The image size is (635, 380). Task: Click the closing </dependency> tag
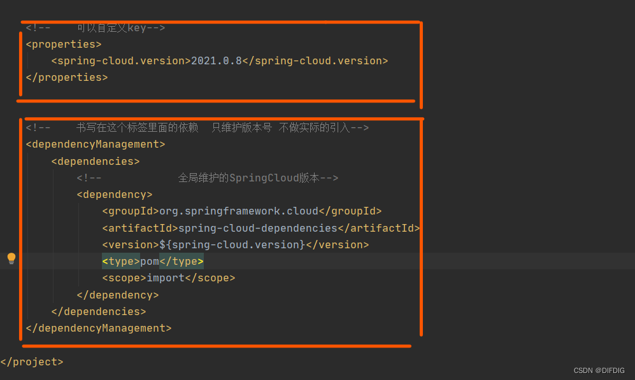[117, 295]
